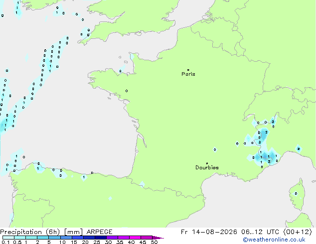Pick the legend swatch between 35 and 40
Image resolution: width=316 pixels, height=244 pixels.
[x=123, y=238]
